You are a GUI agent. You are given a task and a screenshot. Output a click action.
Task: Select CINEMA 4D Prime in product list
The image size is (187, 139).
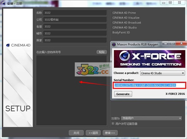pyautogui.click(x=124, y=13)
